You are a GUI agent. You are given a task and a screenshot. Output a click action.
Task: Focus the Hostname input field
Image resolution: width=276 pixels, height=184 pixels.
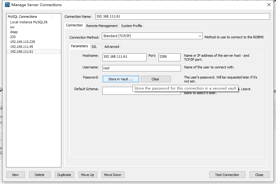tap(124, 57)
